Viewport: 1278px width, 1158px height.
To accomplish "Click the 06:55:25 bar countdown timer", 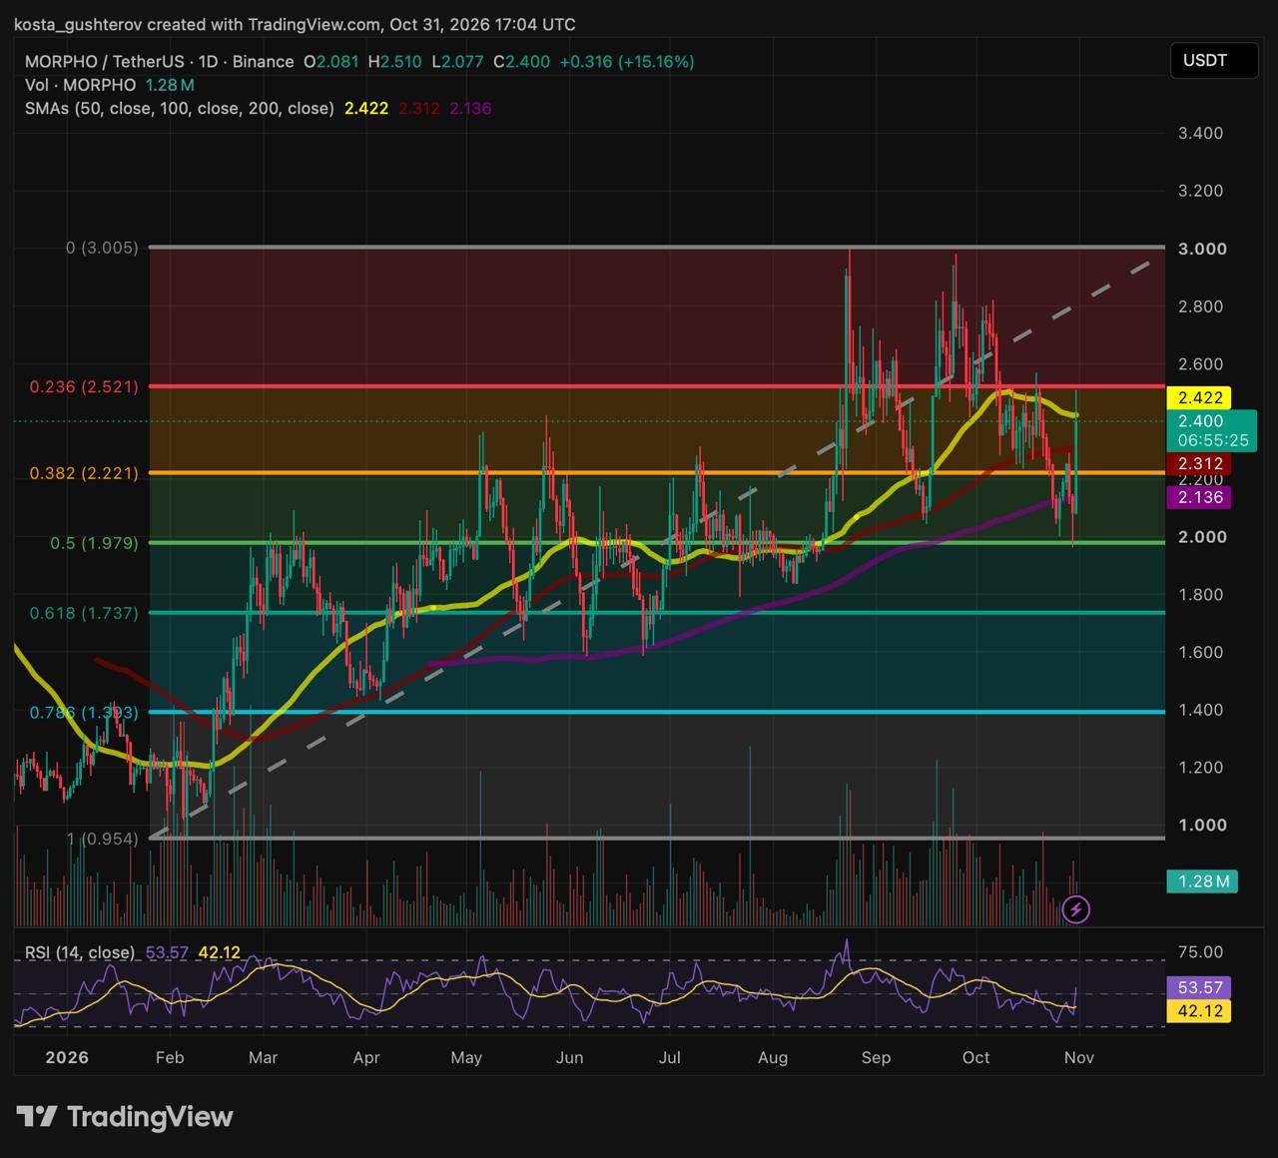I will click(1212, 440).
